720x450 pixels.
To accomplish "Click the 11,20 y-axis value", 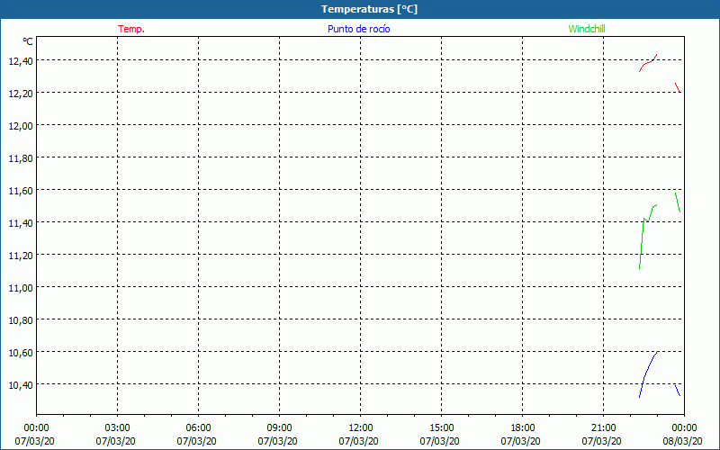I will point(21,255).
